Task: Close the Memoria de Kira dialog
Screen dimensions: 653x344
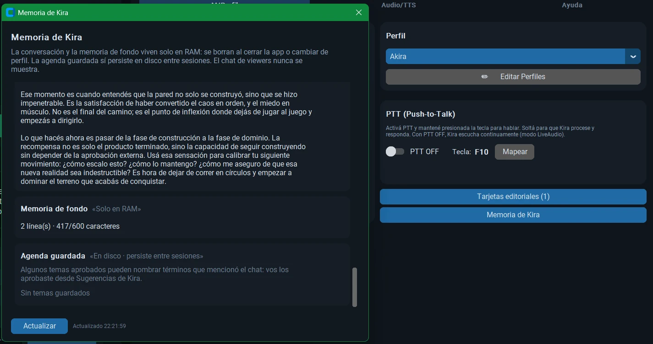Action: click(359, 12)
